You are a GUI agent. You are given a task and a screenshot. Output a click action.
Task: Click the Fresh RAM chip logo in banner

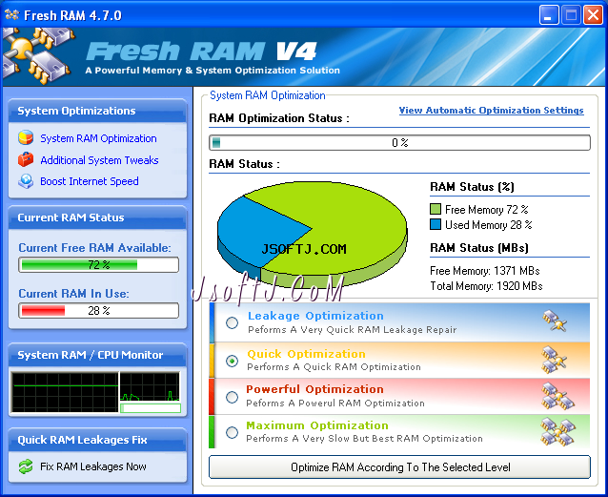click(37, 55)
